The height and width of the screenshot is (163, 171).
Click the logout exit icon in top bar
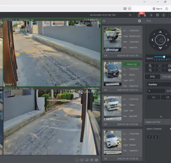151,15
